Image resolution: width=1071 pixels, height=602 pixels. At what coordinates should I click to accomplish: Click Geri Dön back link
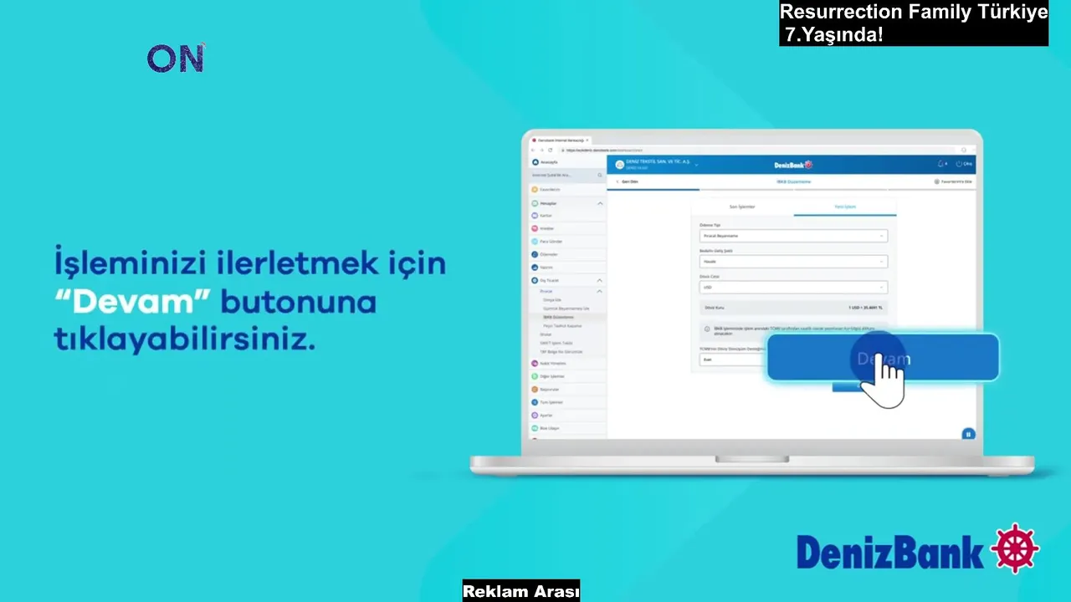(628, 181)
